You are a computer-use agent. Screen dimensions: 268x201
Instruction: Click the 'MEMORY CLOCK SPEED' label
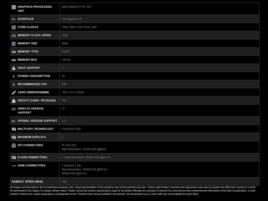coord(34,35)
